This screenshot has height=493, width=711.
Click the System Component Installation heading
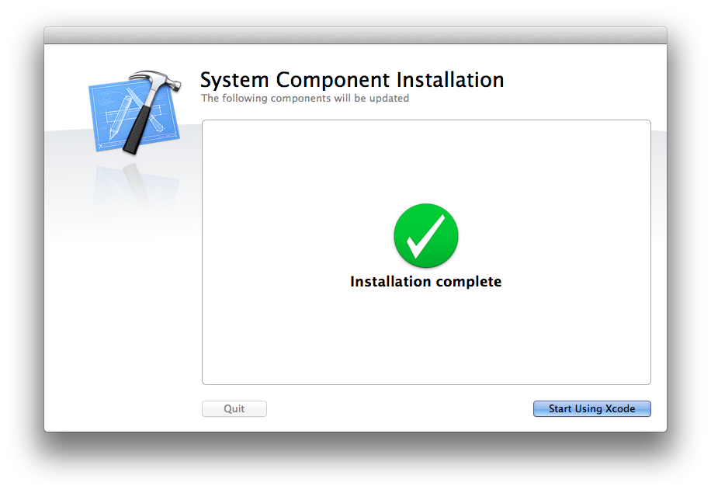pyautogui.click(x=352, y=80)
